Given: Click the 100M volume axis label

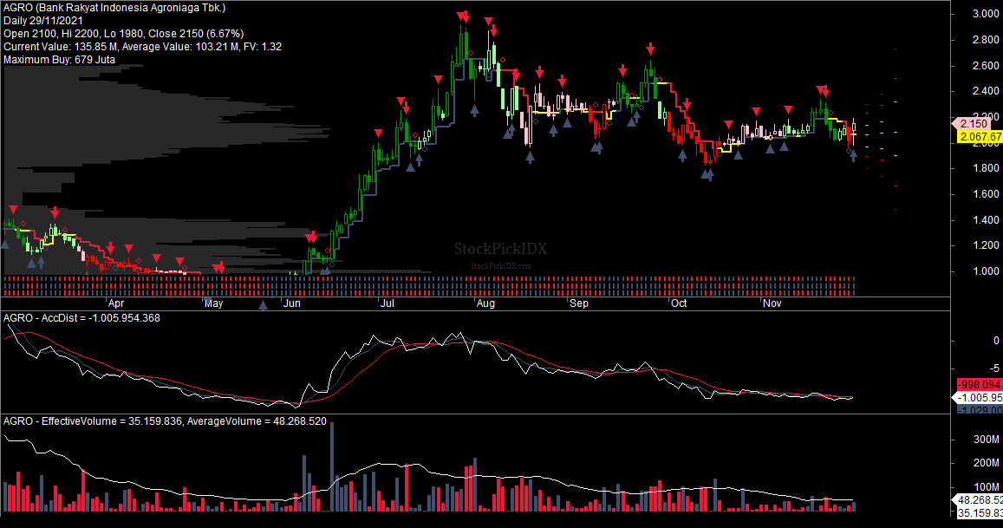Looking at the screenshot, I should click(987, 487).
